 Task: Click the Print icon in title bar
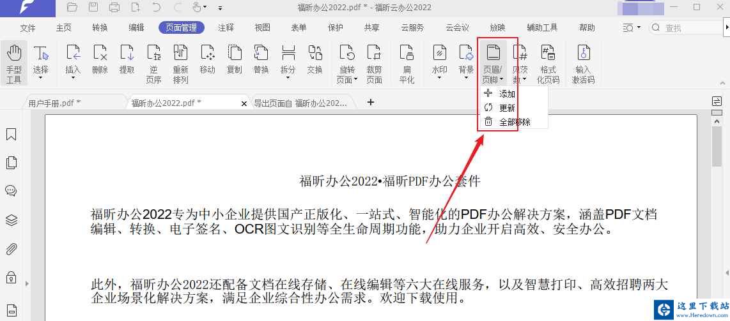click(114, 7)
